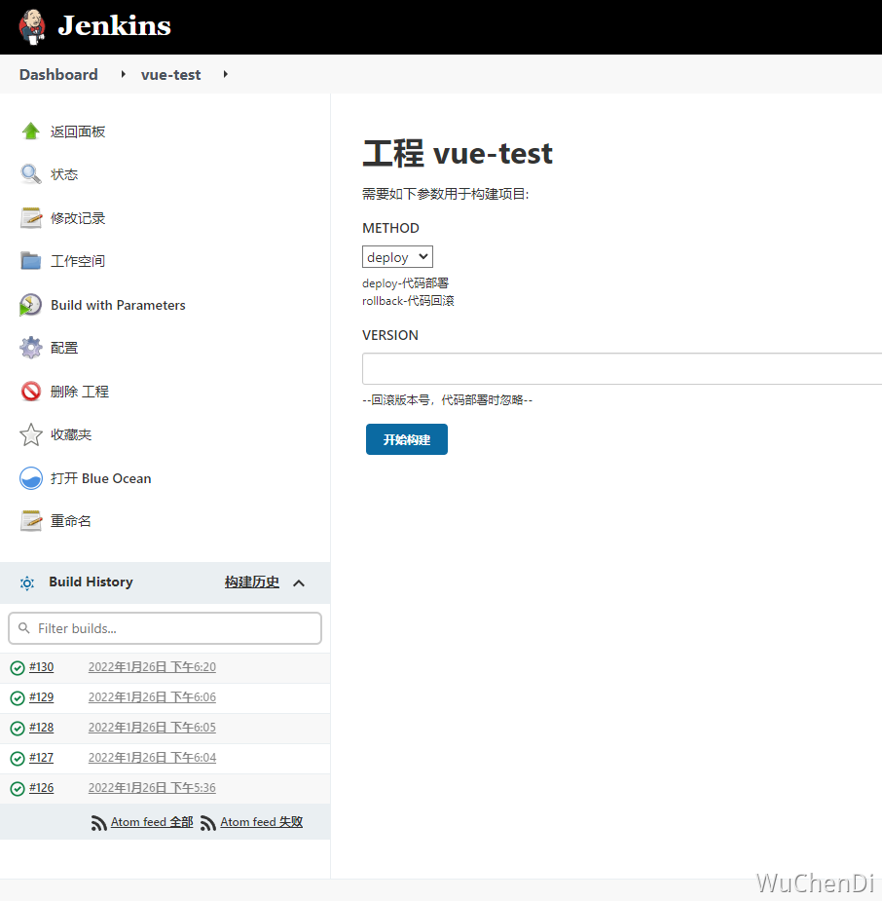Open the 状态 sidebar item
The width and height of the screenshot is (882, 901).
(x=63, y=174)
